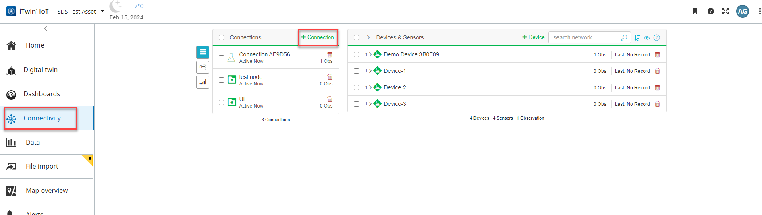Expand the Demo Device 3B0F09 row
The width and height of the screenshot is (762, 215).
point(370,54)
